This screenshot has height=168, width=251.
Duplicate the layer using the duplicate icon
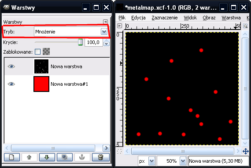click(x=65, y=157)
